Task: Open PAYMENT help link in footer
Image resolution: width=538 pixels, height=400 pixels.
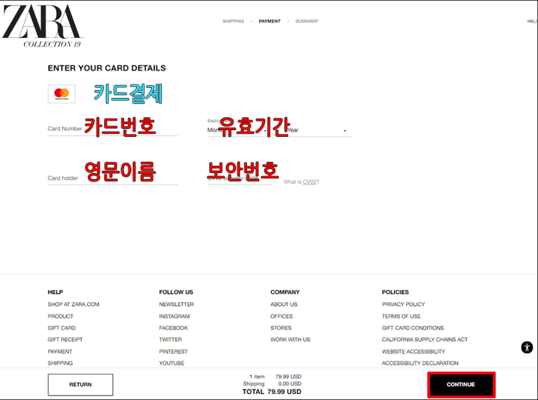Action: tap(60, 352)
